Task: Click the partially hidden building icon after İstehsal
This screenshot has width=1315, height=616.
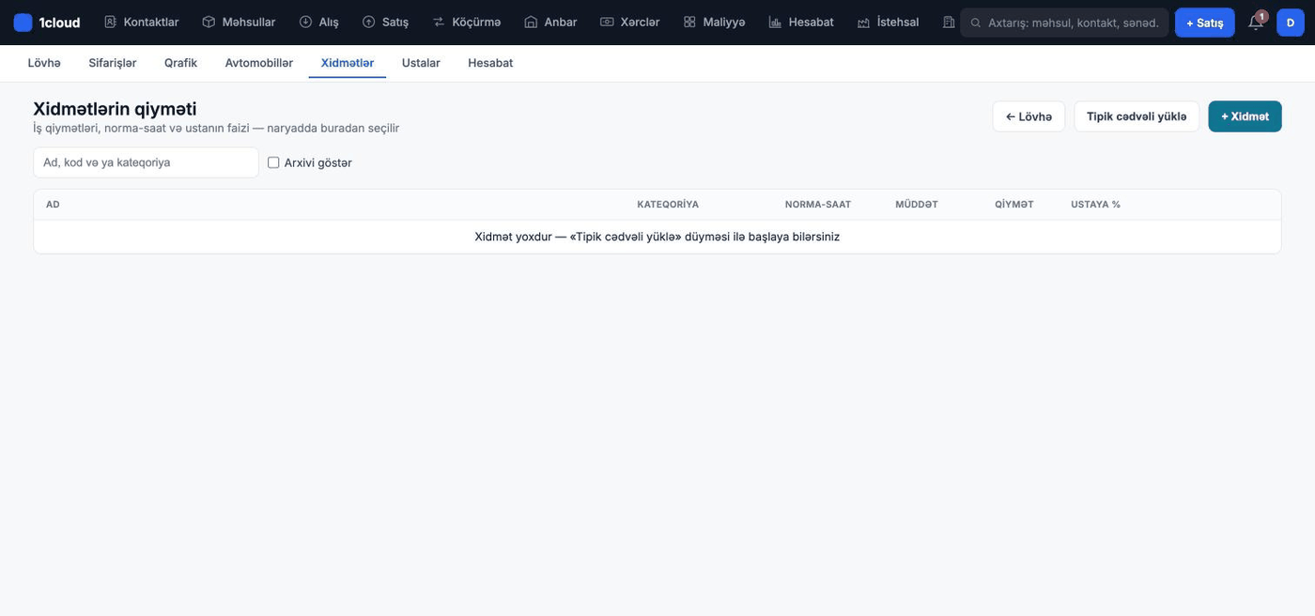Action: click(949, 22)
